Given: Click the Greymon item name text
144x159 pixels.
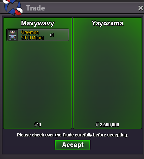Looking at the screenshot, I should pos(30,32).
